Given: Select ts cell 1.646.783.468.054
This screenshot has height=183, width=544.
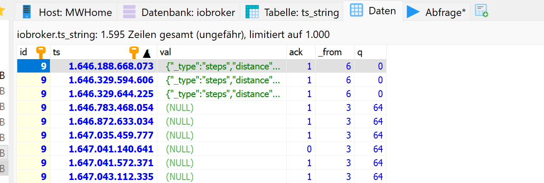Looking at the screenshot, I should coord(111,107).
